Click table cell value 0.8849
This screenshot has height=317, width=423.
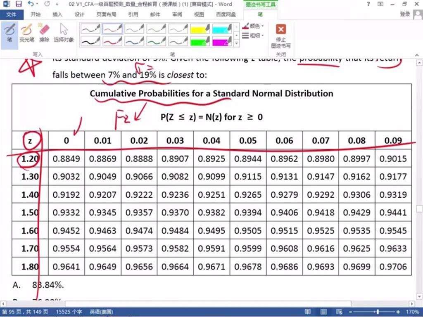[x=66, y=158]
